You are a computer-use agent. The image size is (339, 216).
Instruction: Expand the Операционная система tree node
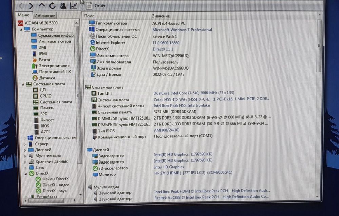point(24,138)
